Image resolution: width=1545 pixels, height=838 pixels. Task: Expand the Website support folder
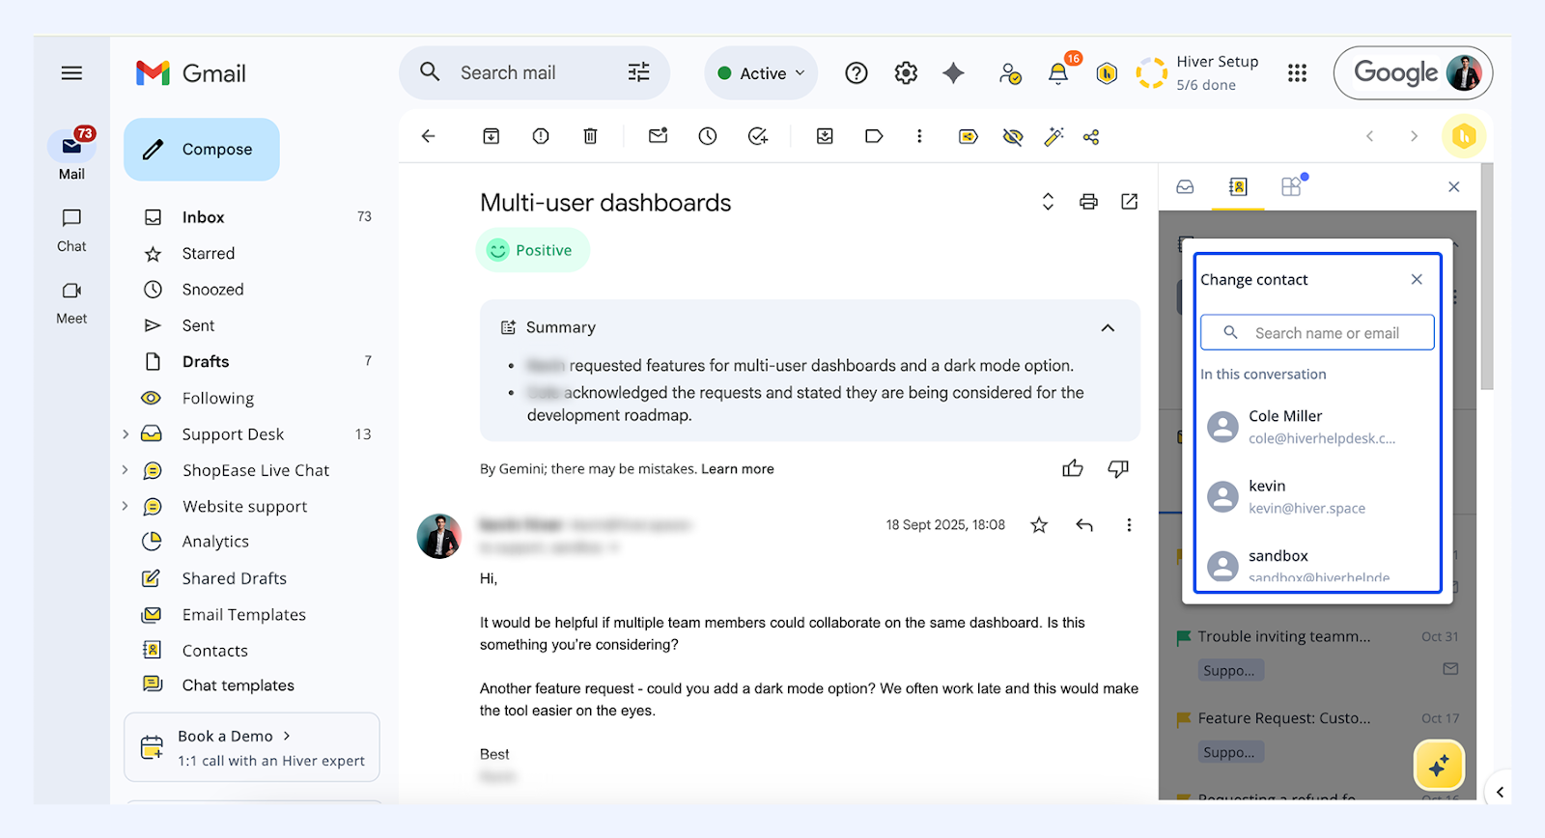(125, 506)
